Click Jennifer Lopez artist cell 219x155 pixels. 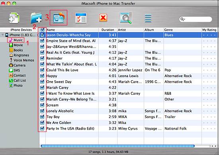tap(130, 70)
